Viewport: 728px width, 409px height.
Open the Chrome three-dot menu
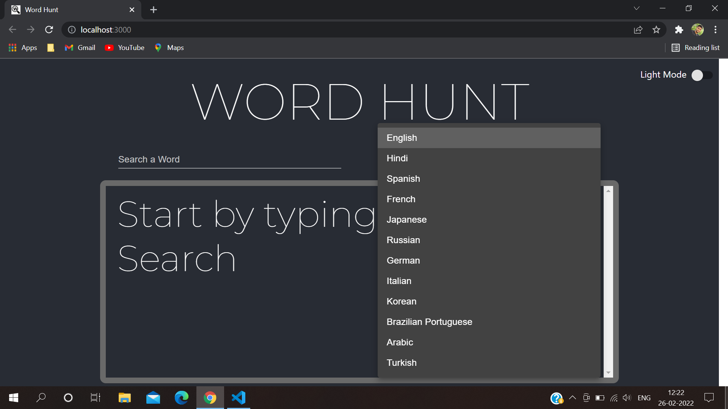(x=715, y=30)
